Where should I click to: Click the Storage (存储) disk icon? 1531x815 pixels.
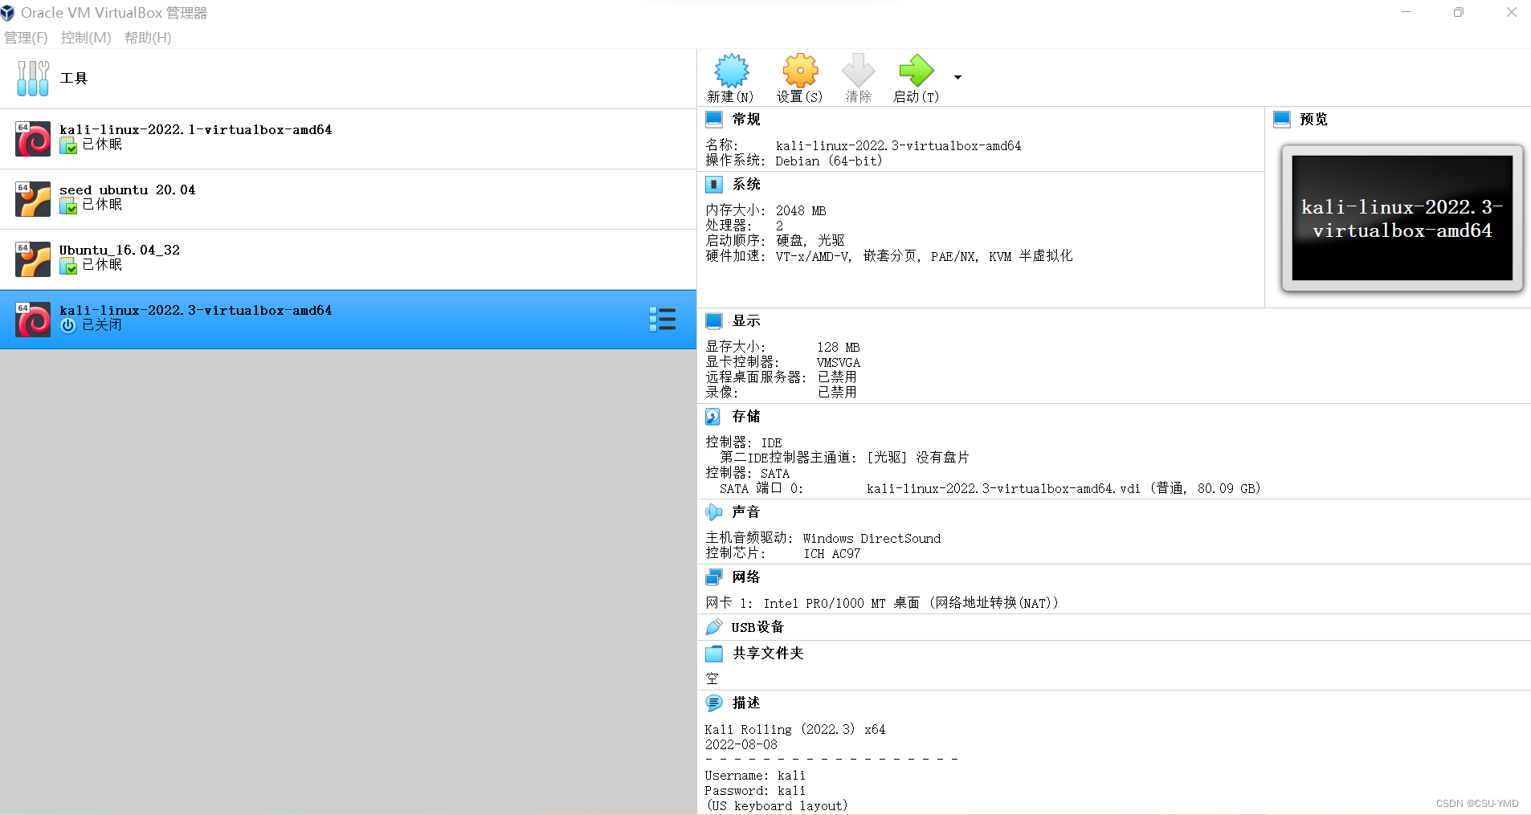713,417
